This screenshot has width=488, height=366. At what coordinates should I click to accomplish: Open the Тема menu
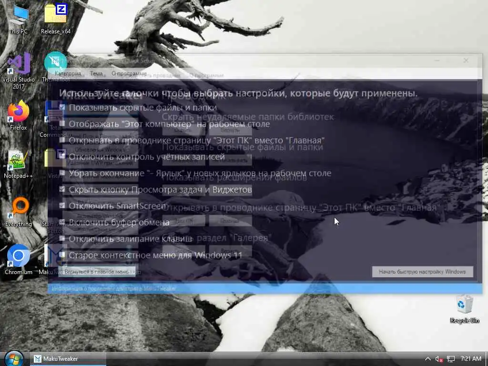tap(96, 74)
